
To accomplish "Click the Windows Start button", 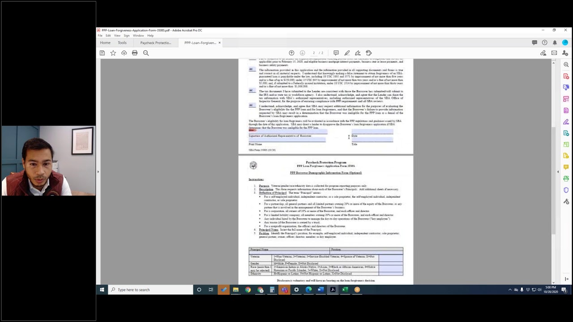I will tap(102, 290).
